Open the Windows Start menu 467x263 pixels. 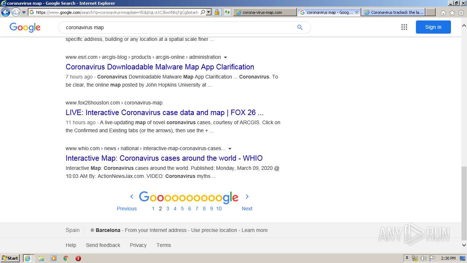(x=10, y=258)
